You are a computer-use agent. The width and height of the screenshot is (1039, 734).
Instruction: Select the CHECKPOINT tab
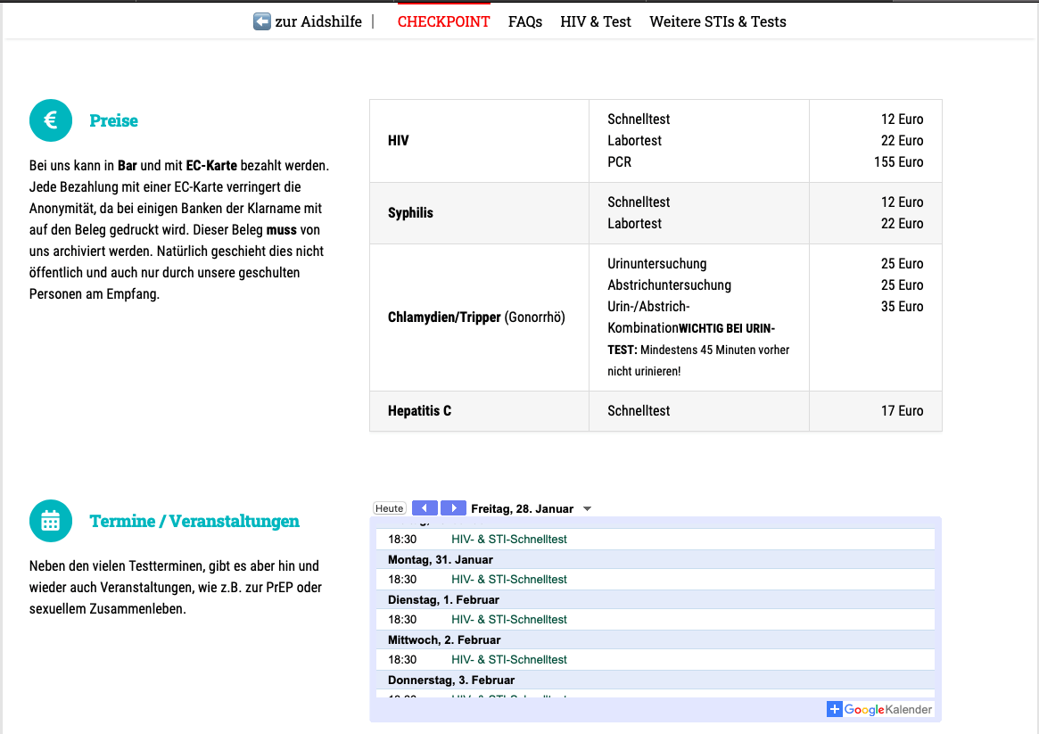point(443,22)
